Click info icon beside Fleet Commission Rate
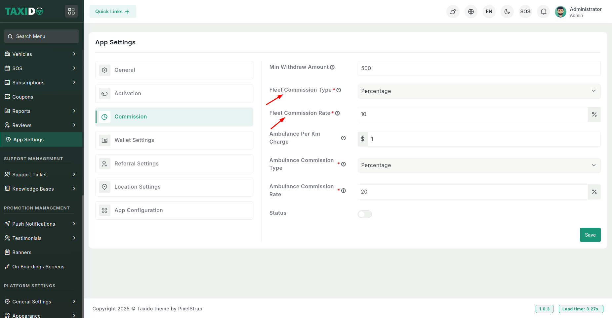Image resolution: width=612 pixels, height=318 pixels. coord(338,113)
